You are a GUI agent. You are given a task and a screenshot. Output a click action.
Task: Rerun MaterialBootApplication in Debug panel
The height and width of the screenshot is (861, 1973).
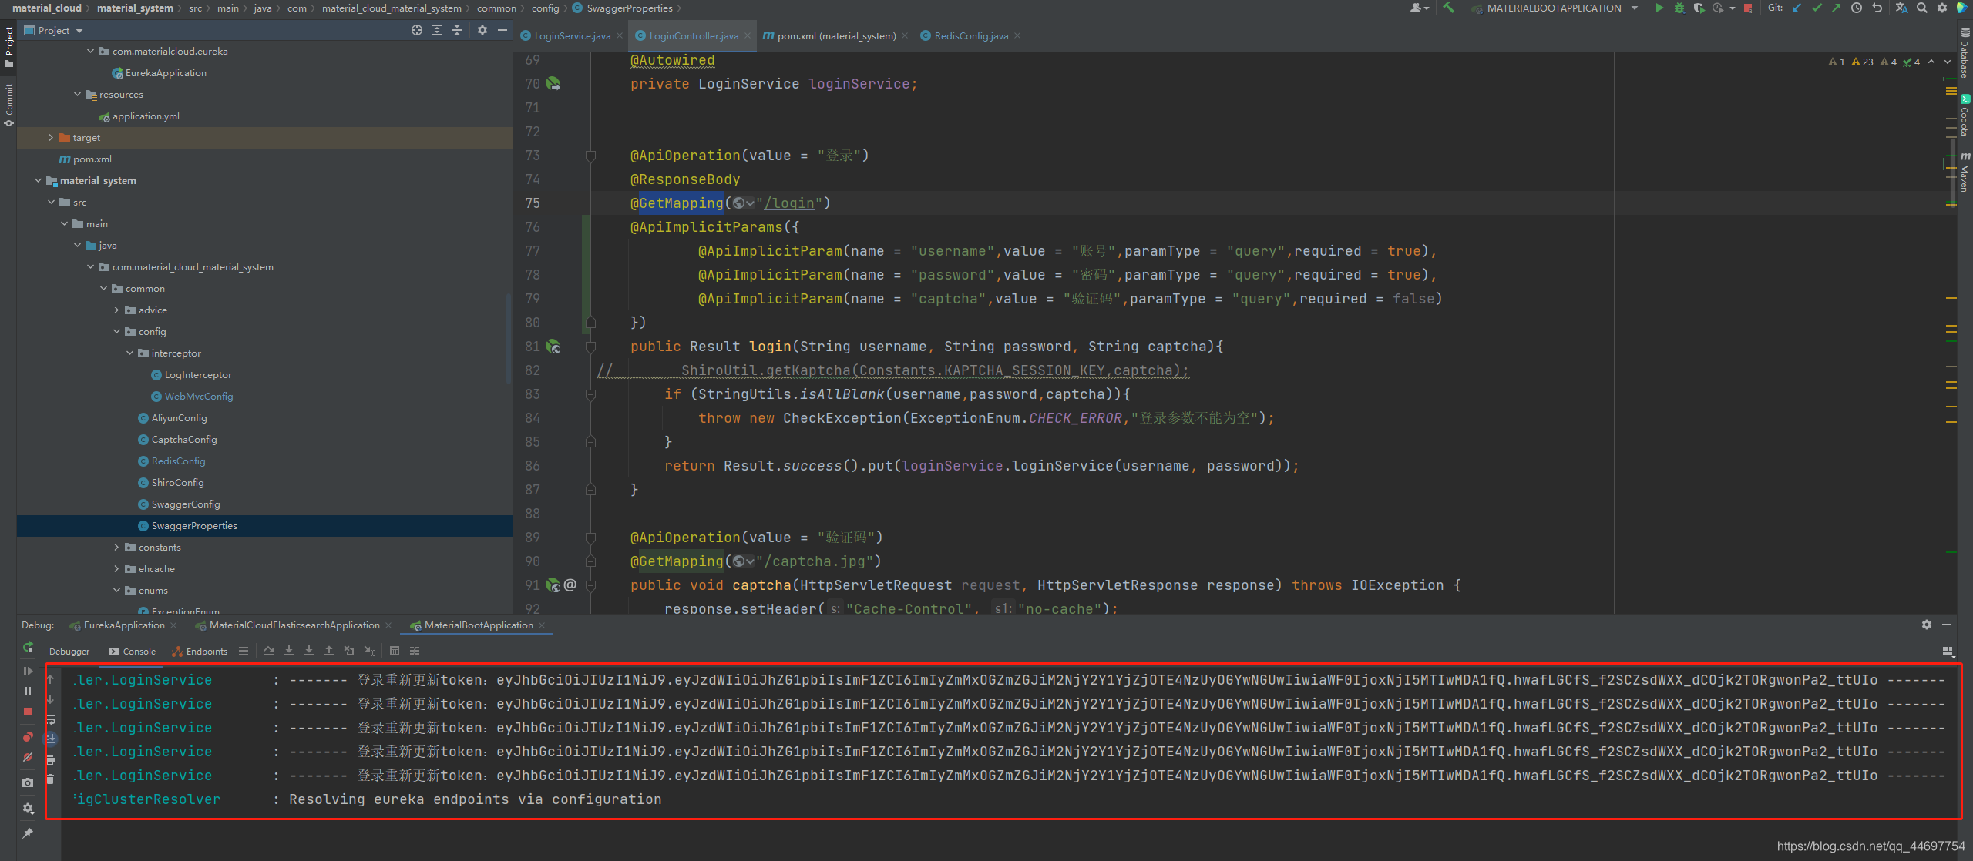[28, 648]
